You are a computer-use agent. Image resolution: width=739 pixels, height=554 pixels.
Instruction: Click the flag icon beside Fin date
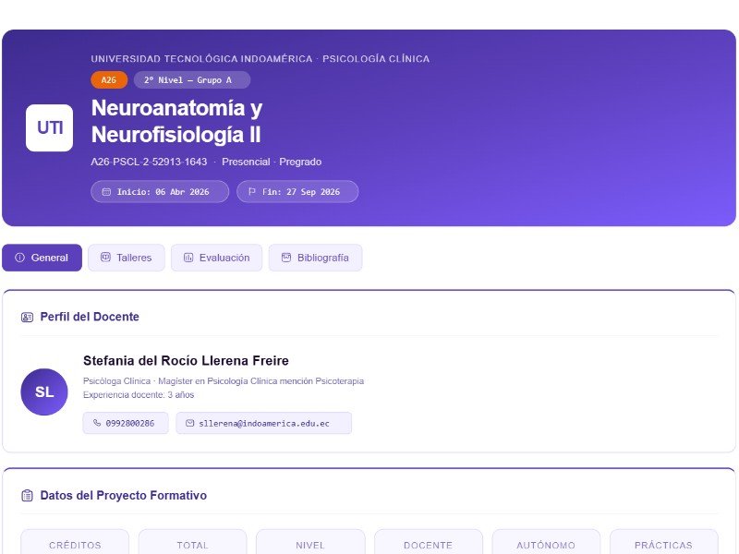(252, 192)
